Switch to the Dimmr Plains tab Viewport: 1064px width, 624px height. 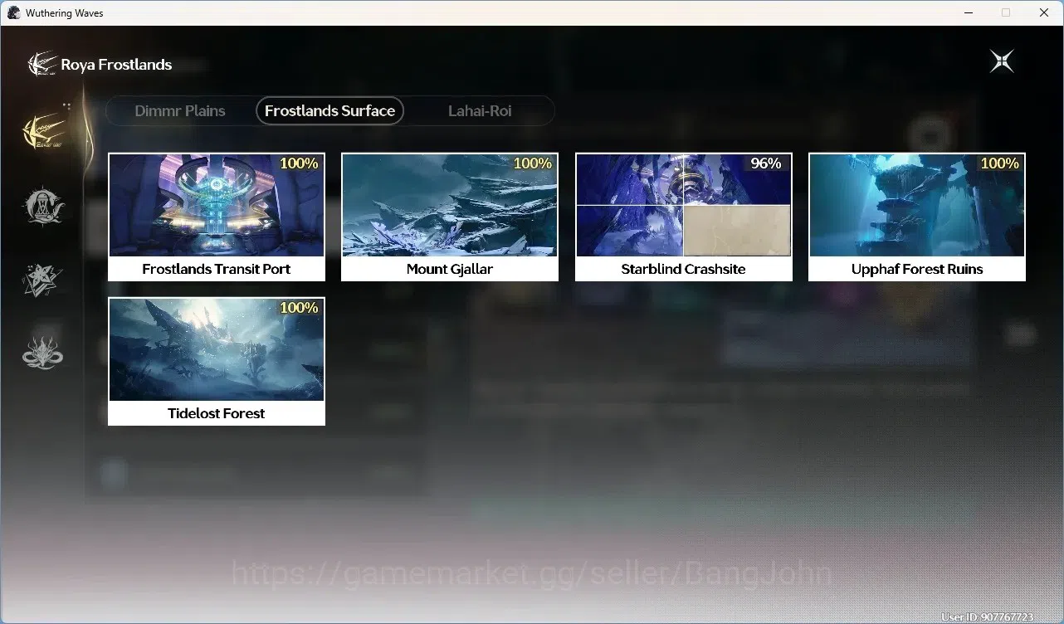coord(180,110)
